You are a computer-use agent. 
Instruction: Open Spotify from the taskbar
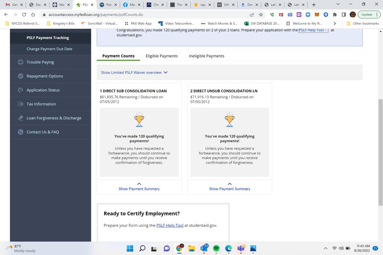pos(216,248)
